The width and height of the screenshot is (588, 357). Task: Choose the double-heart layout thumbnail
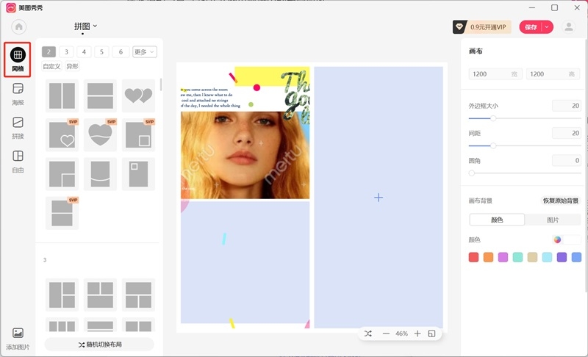coord(138,95)
